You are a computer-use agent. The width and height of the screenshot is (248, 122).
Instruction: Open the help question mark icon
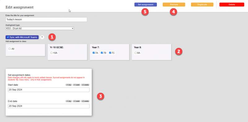click(x=42, y=37)
